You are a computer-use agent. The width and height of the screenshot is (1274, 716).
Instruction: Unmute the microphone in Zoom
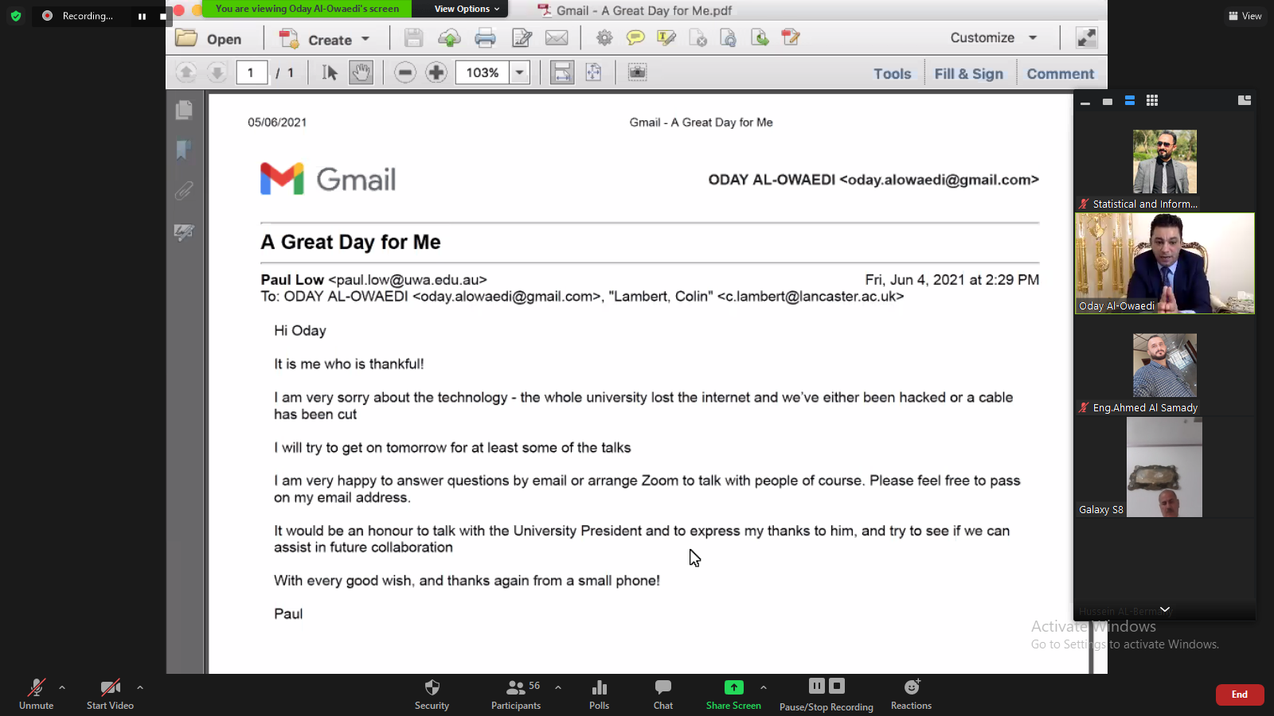[37, 693]
